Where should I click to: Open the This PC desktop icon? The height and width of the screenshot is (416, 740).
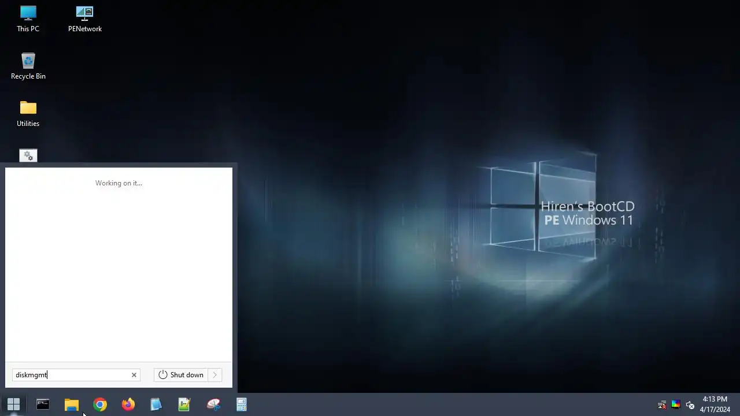[x=28, y=18]
